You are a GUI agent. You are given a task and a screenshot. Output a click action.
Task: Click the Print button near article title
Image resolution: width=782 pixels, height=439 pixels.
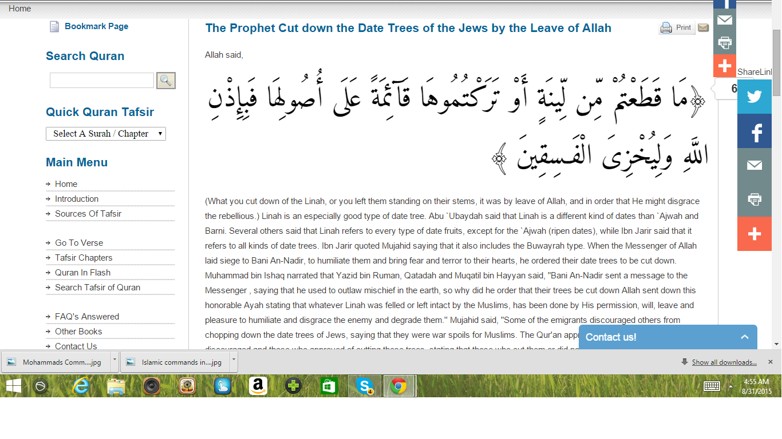point(677,27)
